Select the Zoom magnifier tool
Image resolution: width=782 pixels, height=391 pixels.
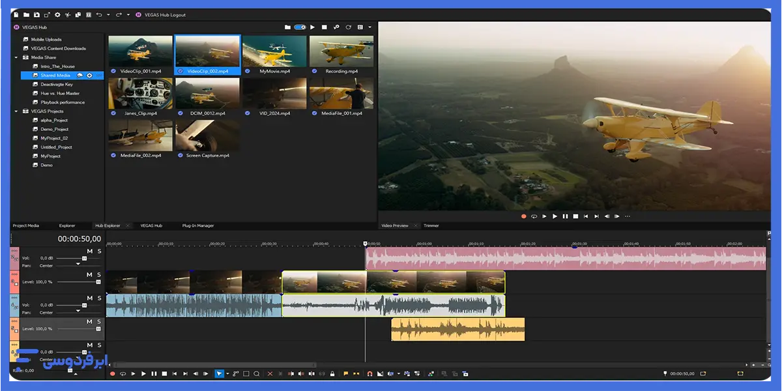pyautogui.click(x=257, y=373)
